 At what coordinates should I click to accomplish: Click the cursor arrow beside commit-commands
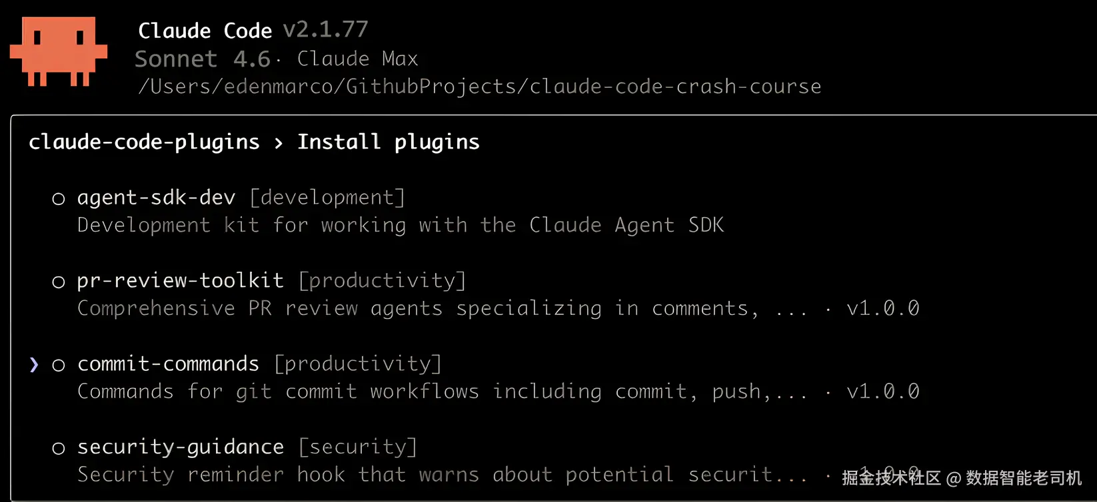(34, 364)
